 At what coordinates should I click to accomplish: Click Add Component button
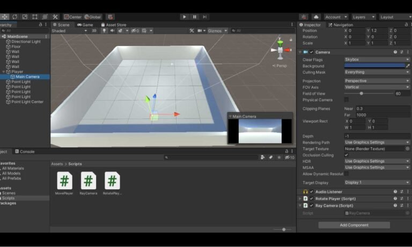(x=354, y=225)
